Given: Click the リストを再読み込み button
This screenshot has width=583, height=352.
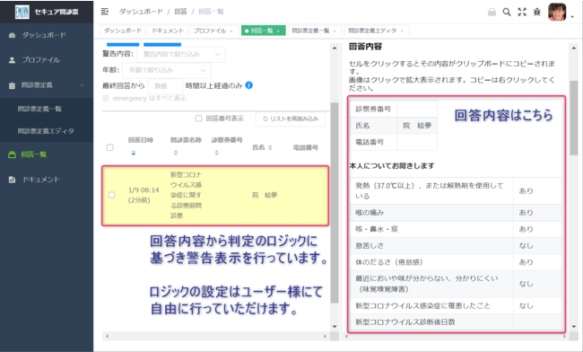Looking at the screenshot, I should pyautogui.click(x=291, y=119).
